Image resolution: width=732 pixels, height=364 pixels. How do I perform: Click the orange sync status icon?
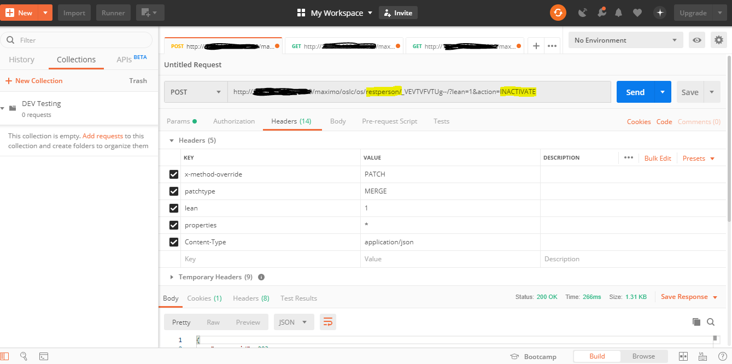pyautogui.click(x=558, y=12)
